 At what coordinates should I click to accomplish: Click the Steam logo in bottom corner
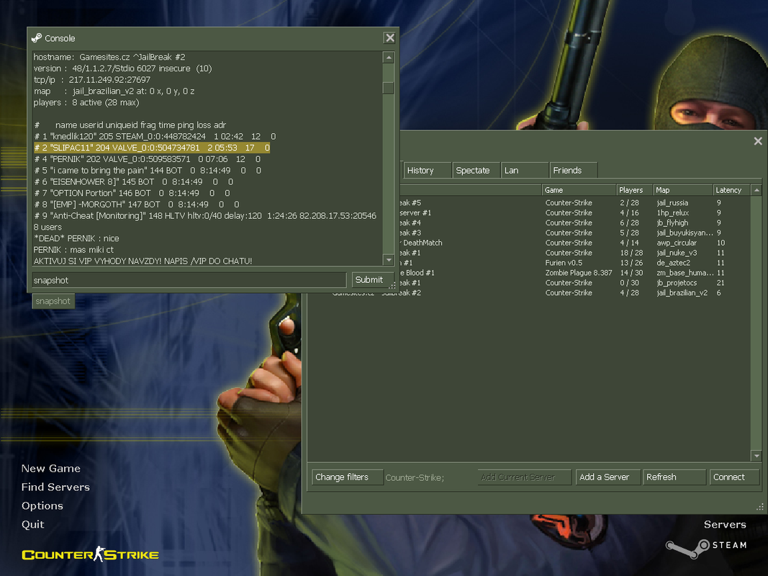pyautogui.click(x=706, y=548)
